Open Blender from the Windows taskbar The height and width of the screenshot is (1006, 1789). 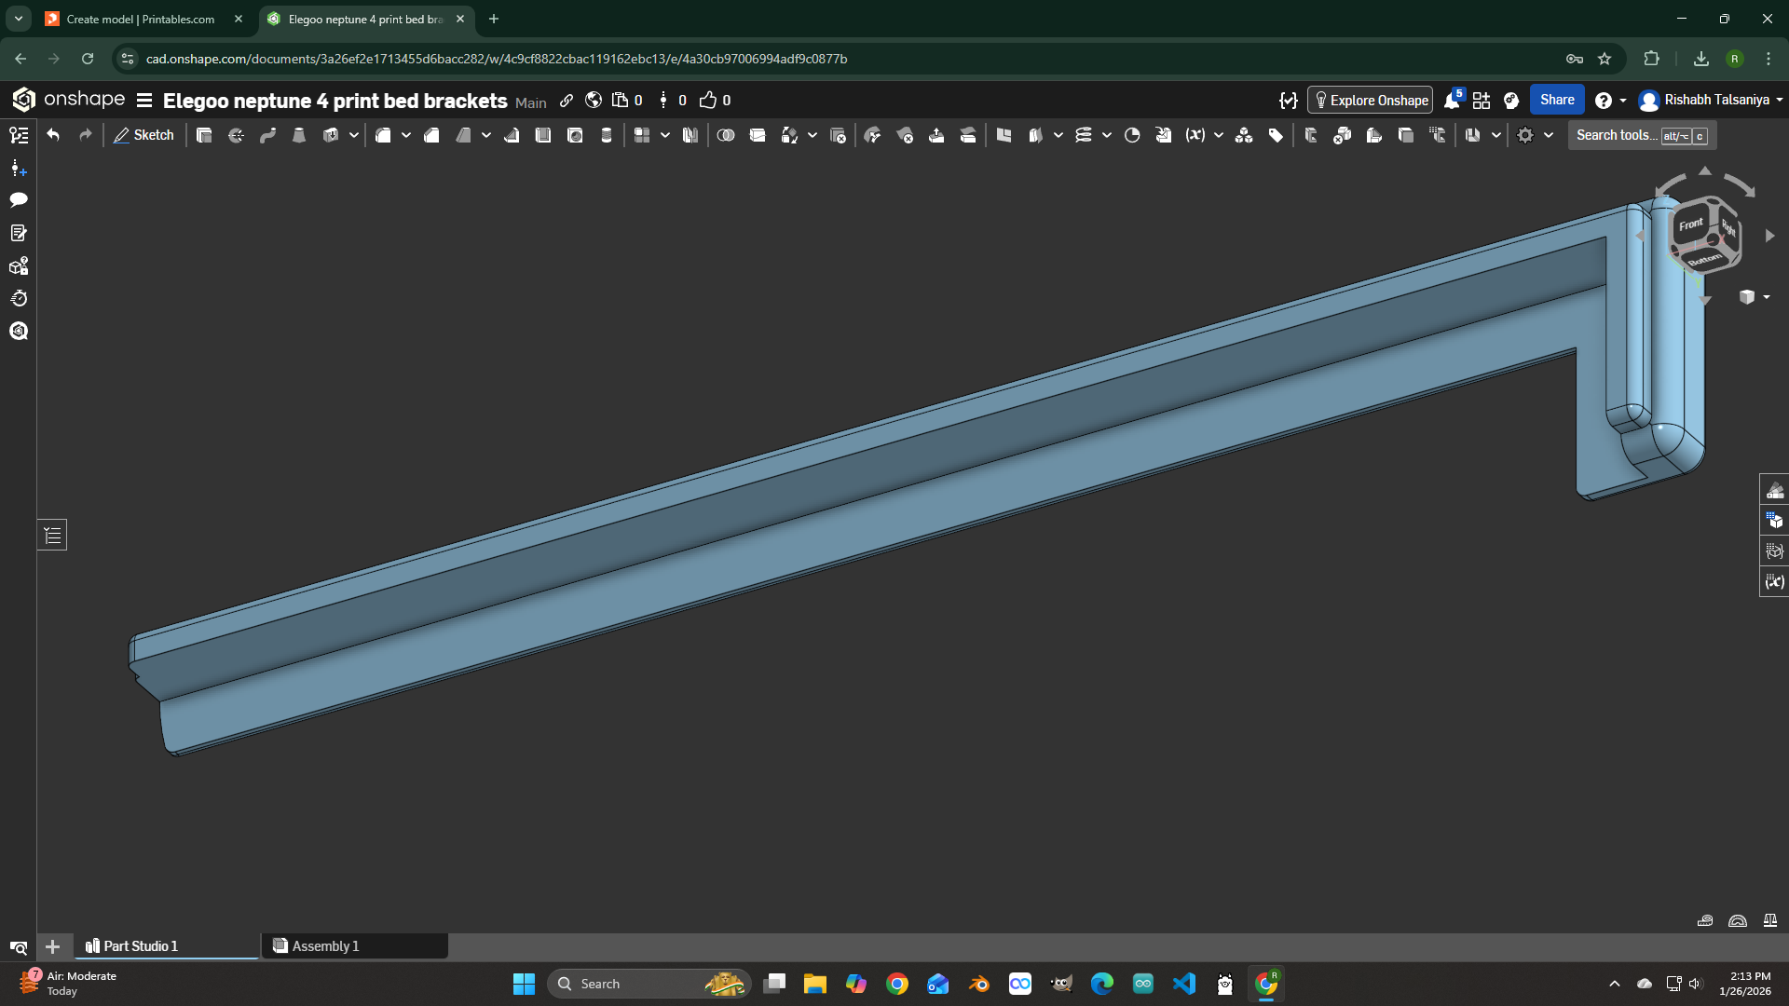[979, 984]
